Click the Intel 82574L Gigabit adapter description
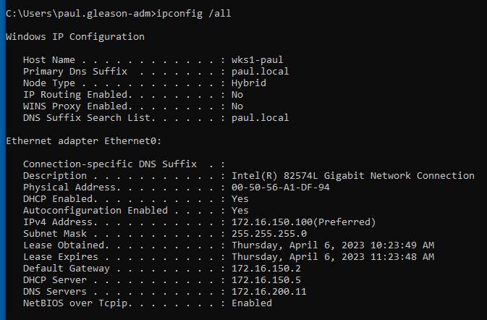The width and height of the screenshot is (487, 320). (x=353, y=175)
